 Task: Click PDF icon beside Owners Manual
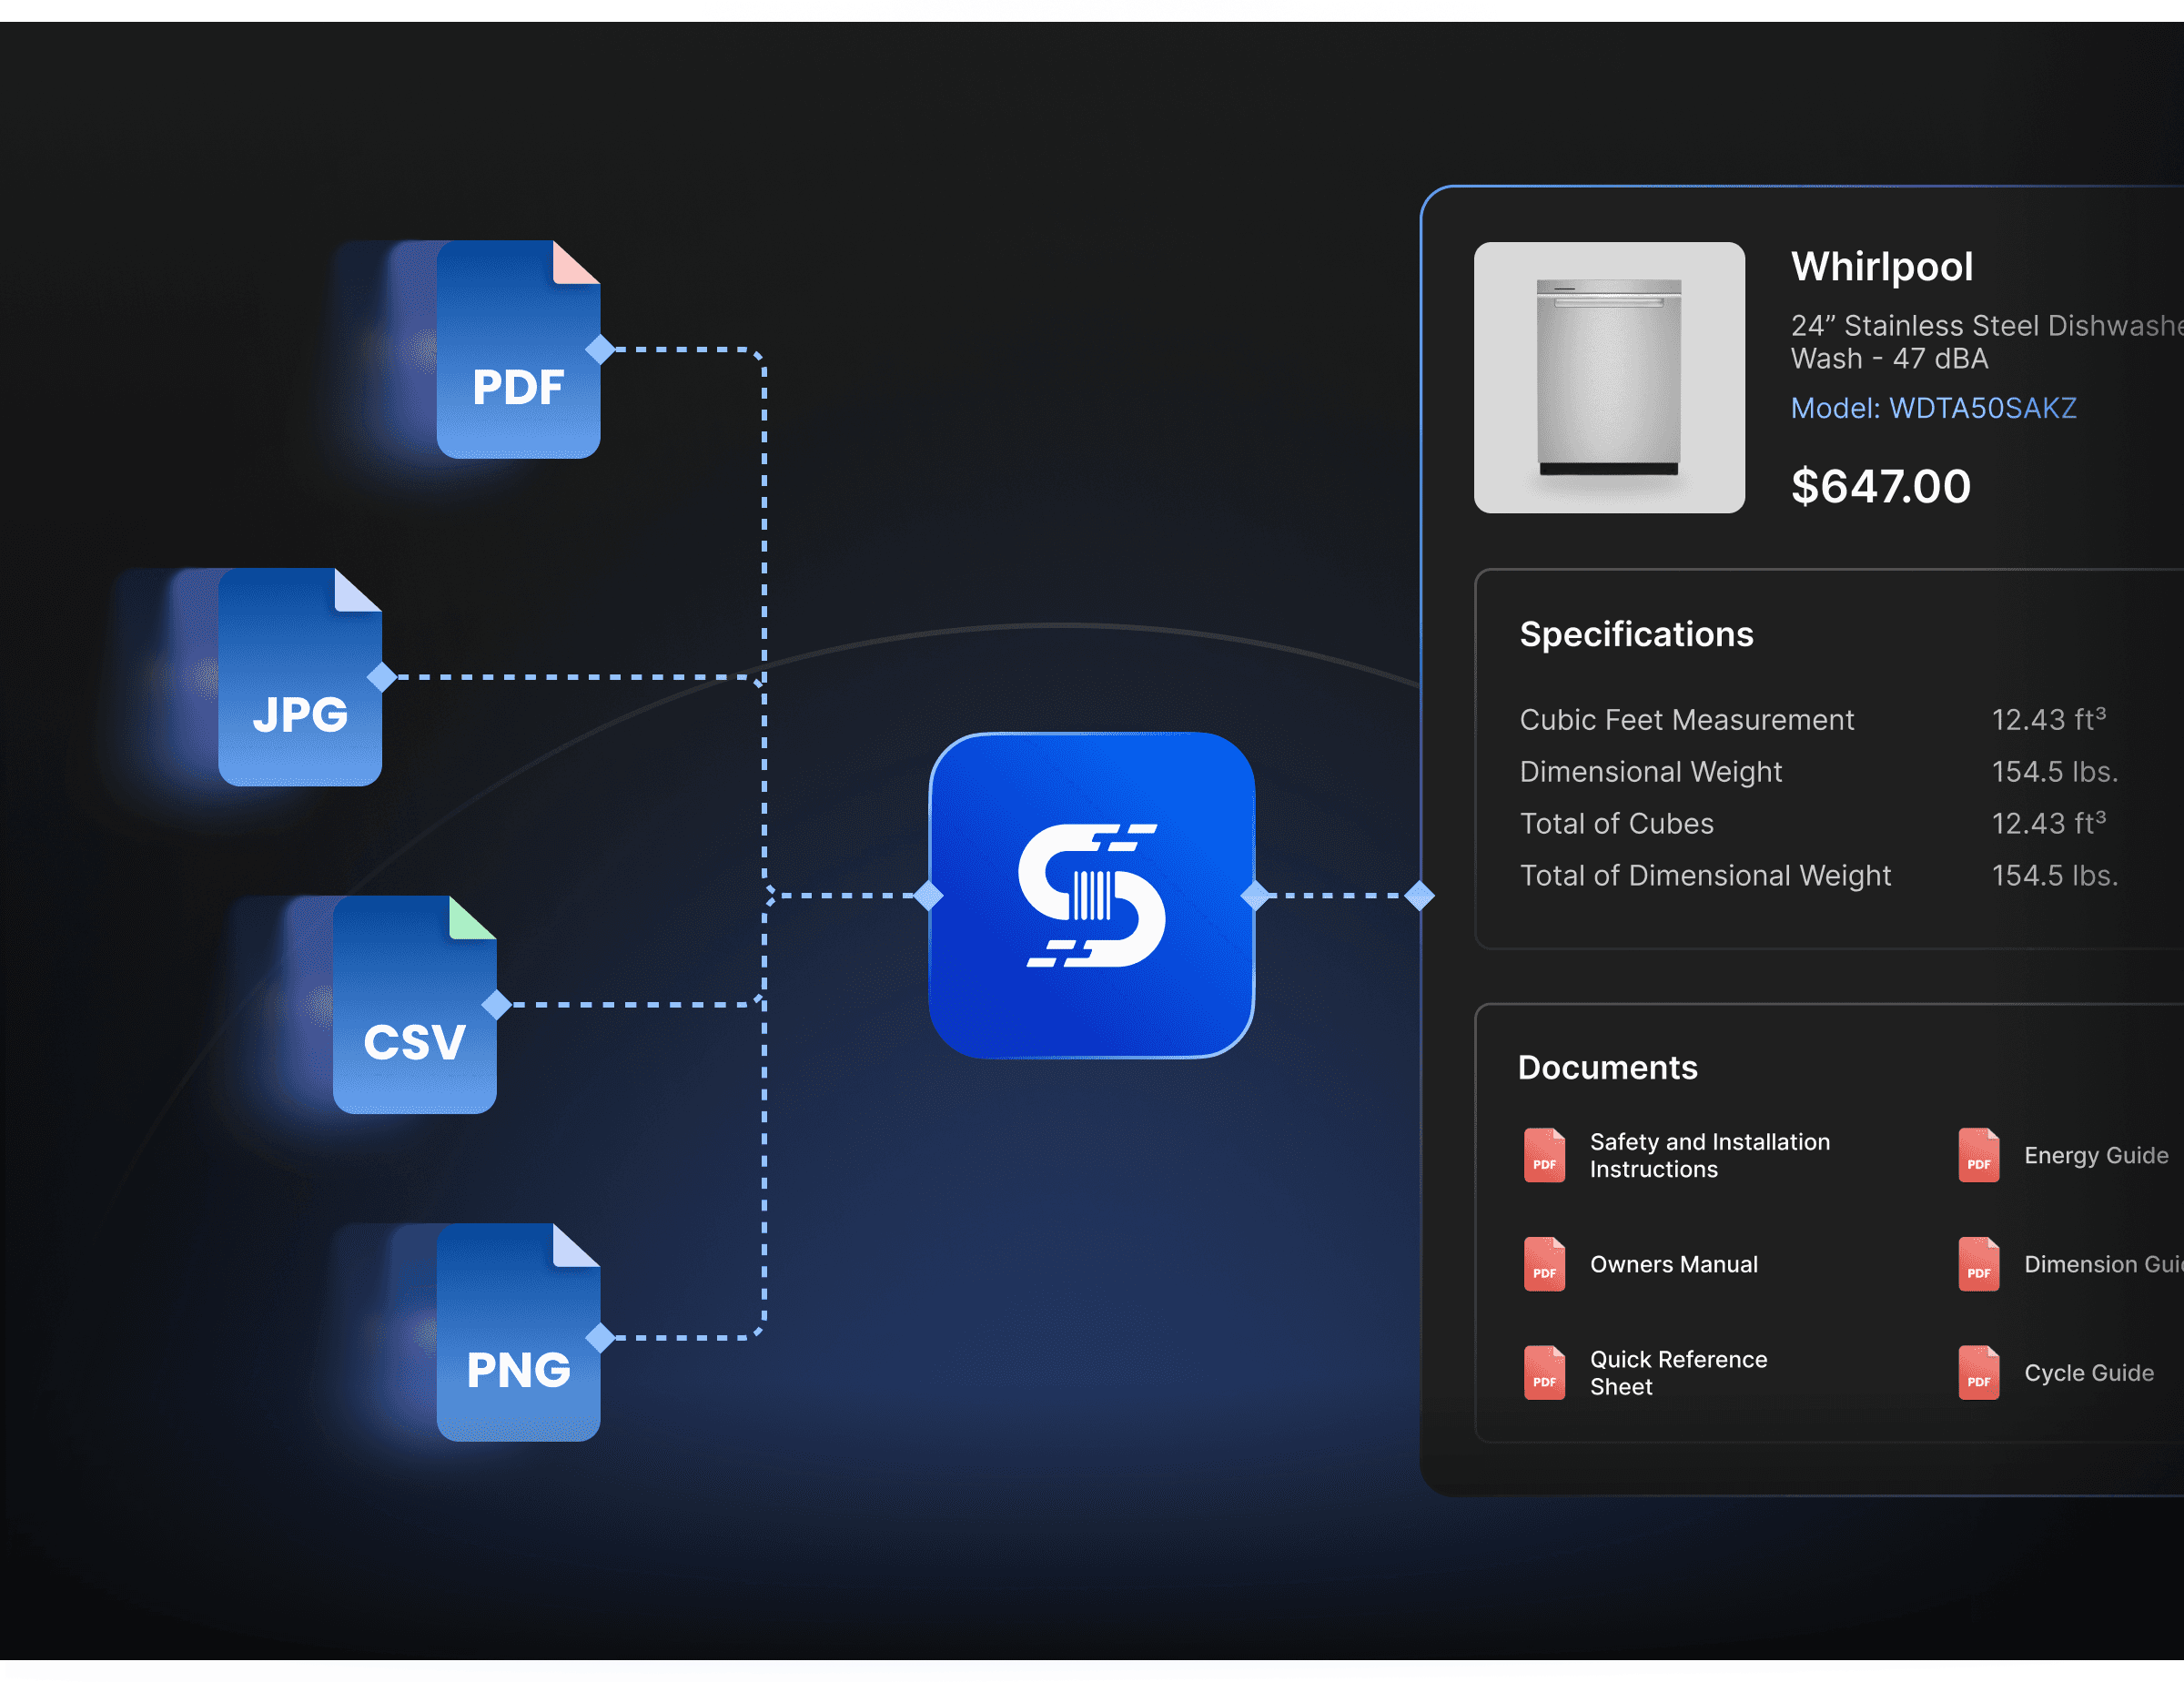1544,1264
